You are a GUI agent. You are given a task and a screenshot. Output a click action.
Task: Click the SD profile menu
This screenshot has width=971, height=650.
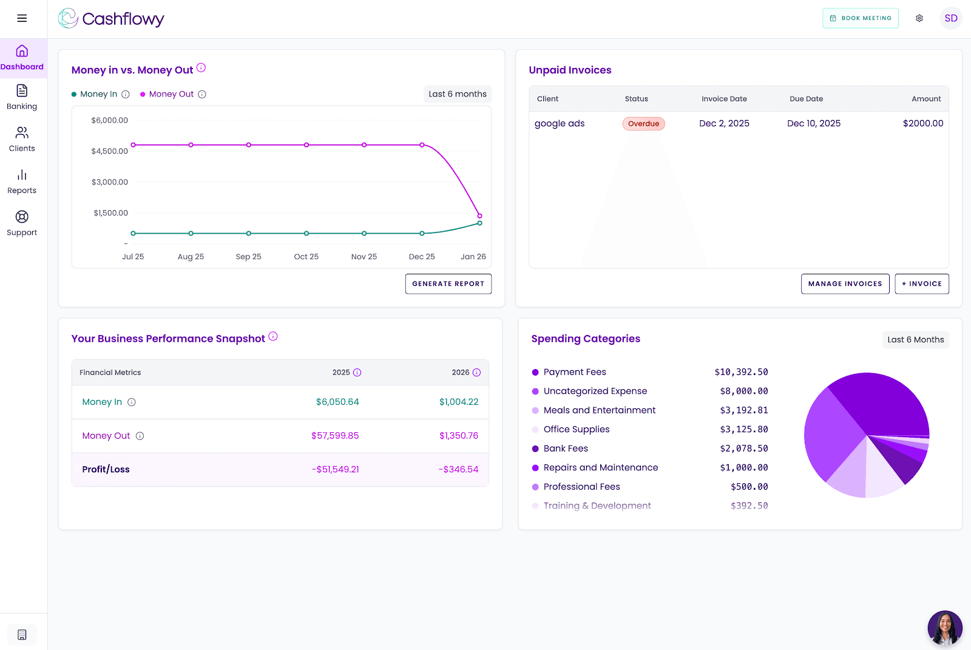tap(951, 18)
